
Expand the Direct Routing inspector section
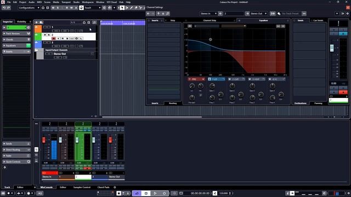pyautogui.click(x=16, y=149)
